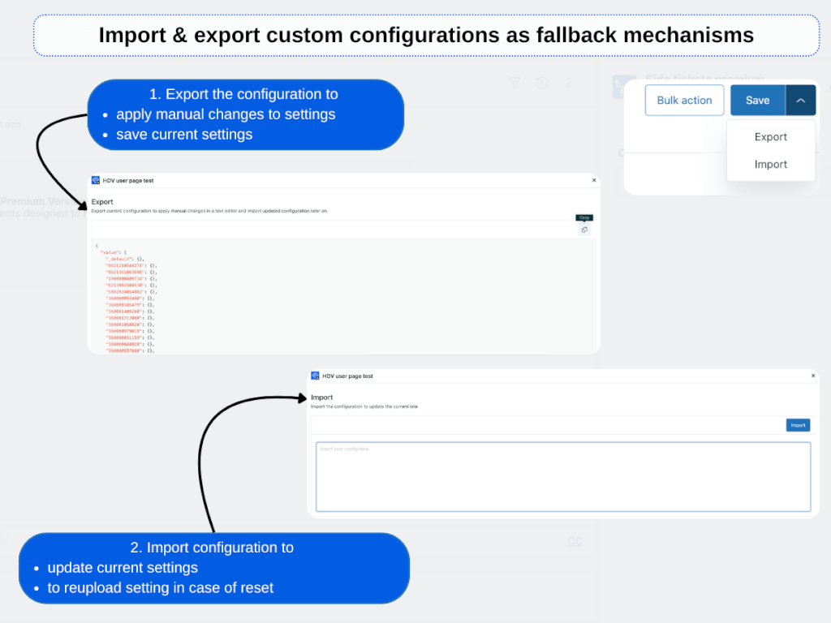Select Import from the Save dropdown
Image resolution: width=831 pixels, height=623 pixels.
(771, 164)
